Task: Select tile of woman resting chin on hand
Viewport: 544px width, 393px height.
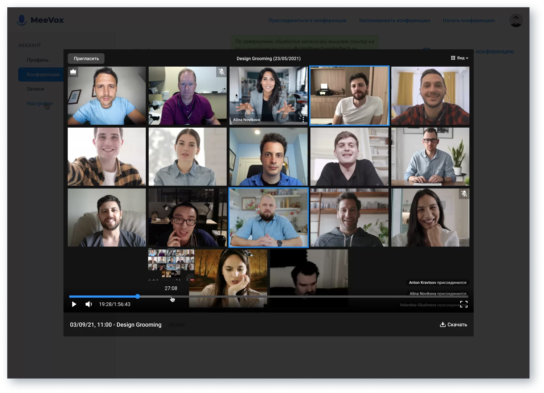Action: [228, 278]
